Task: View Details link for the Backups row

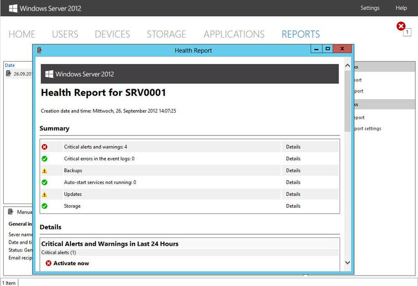Action: (293, 171)
